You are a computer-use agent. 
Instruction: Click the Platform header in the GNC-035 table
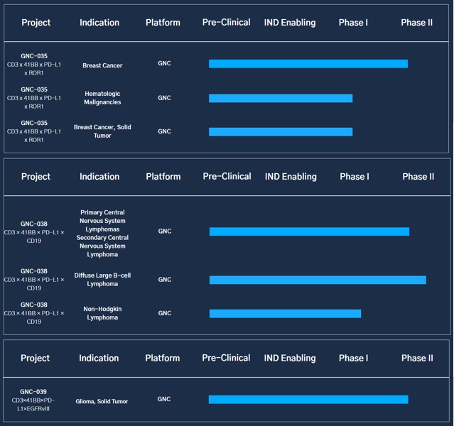[163, 23]
